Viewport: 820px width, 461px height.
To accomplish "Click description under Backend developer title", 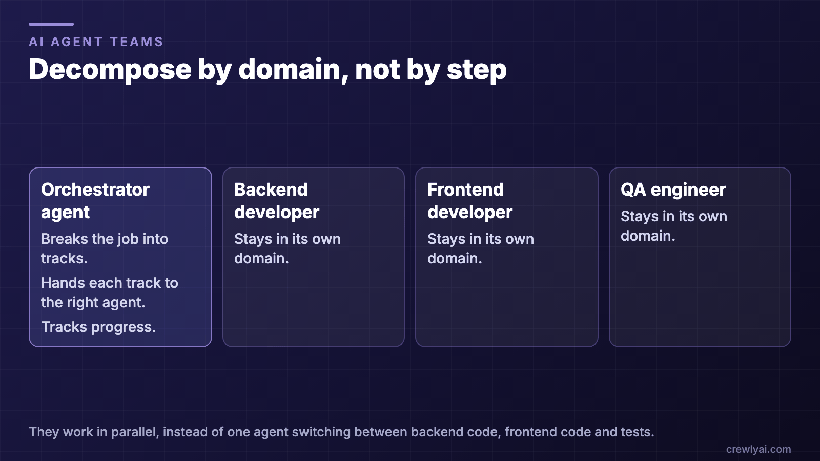I will tap(288, 248).
